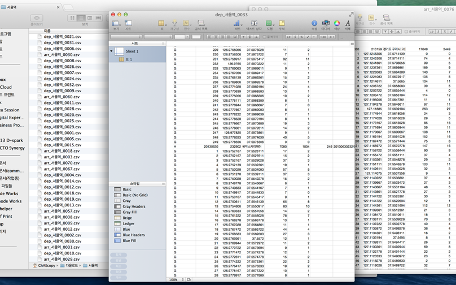This screenshot has height=285, width=456.
Task: Open the Fonts (서체) panel
Action: click(348, 24)
